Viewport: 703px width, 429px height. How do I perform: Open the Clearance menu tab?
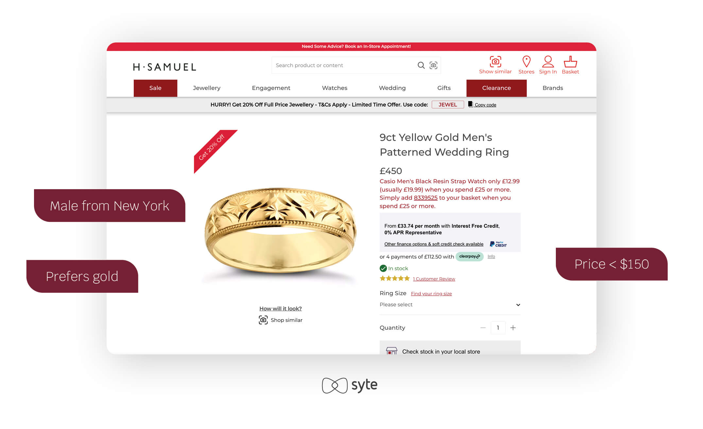tap(496, 88)
